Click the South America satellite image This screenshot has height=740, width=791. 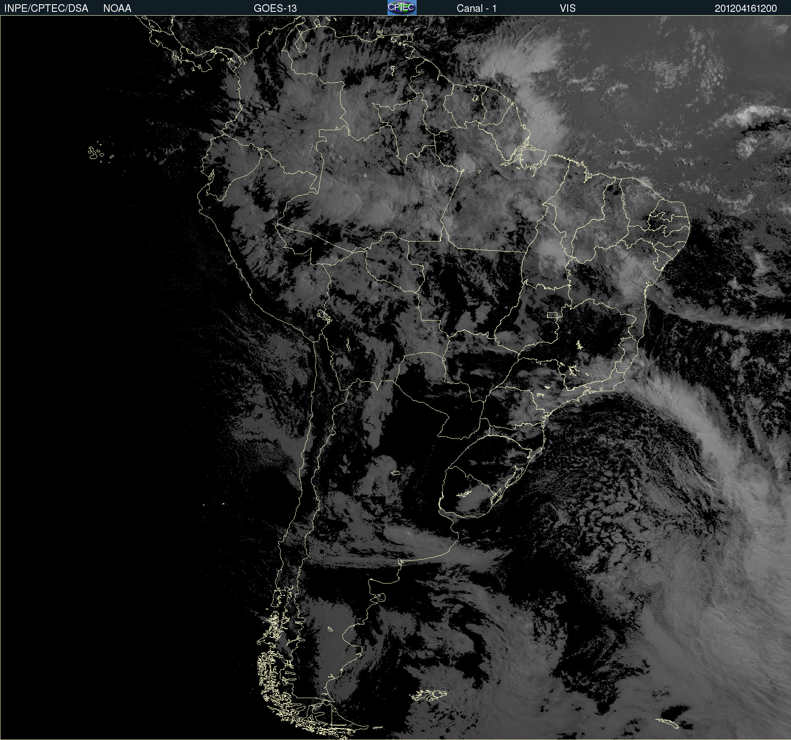395,378
